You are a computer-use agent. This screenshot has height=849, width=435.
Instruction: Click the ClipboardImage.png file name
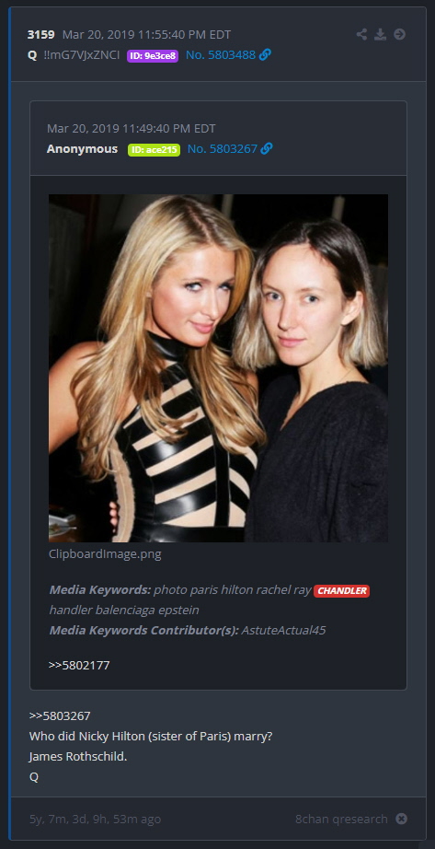click(105, 554)
